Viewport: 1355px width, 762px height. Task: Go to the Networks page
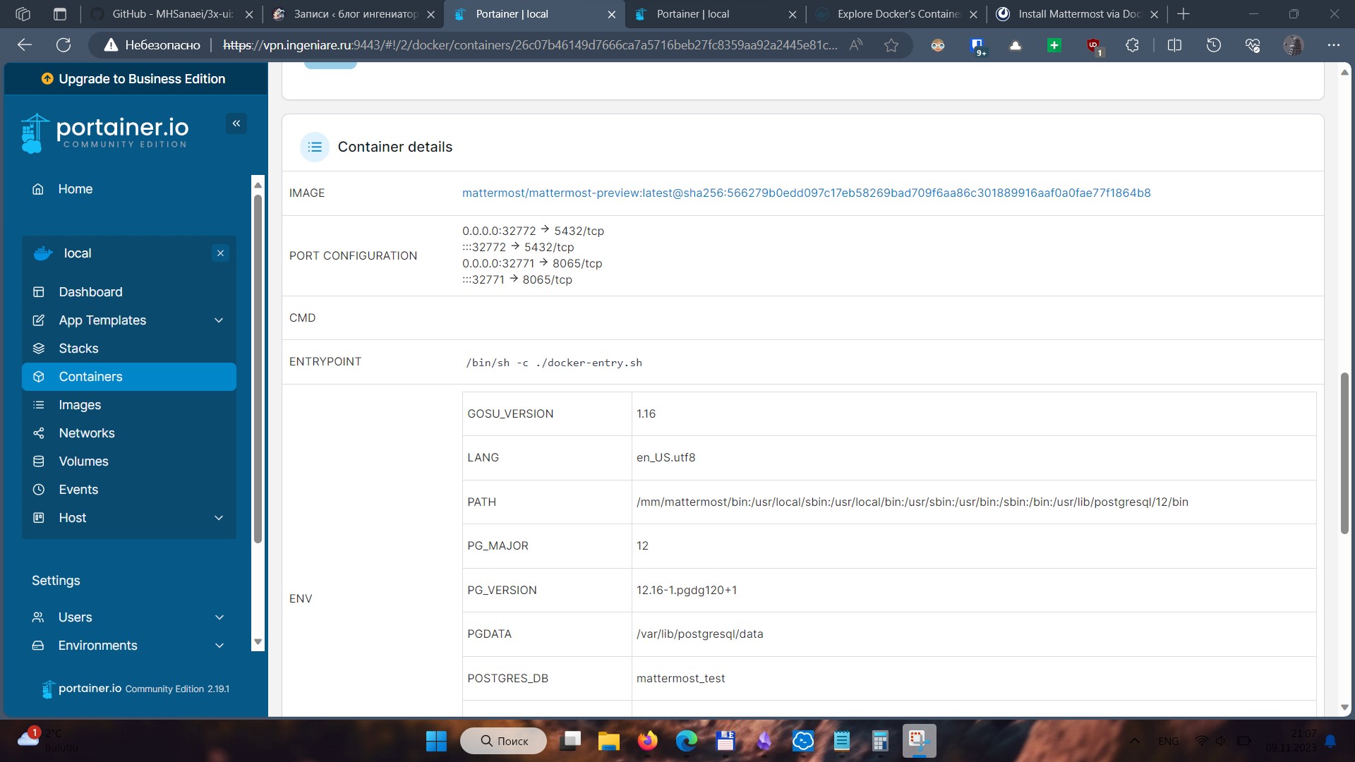(128, 433)
